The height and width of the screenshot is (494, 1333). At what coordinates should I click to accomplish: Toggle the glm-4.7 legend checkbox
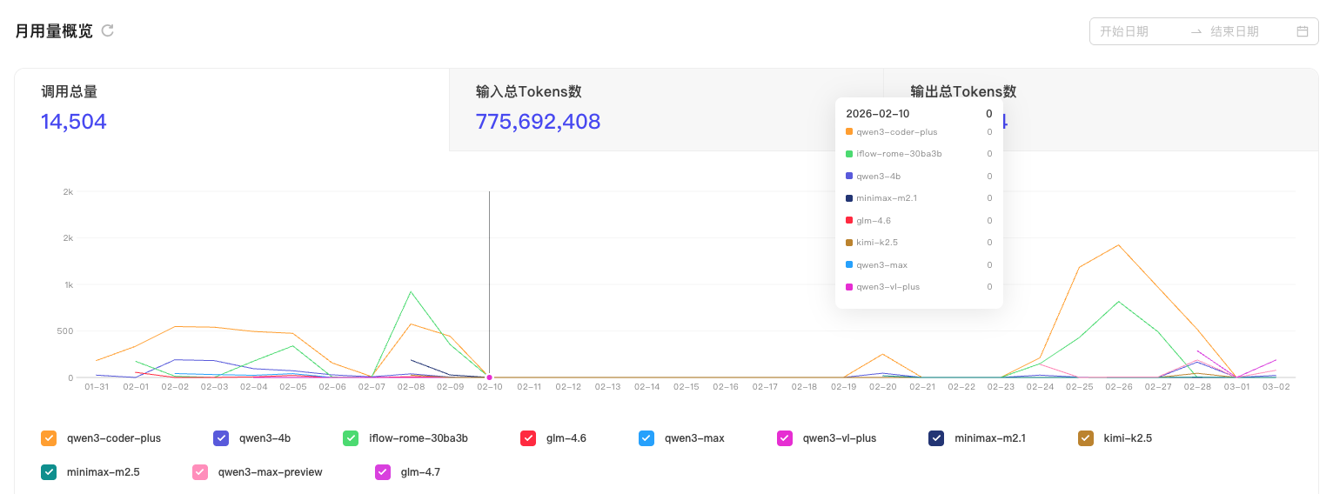pyautogui.click(x=383, y=472)
